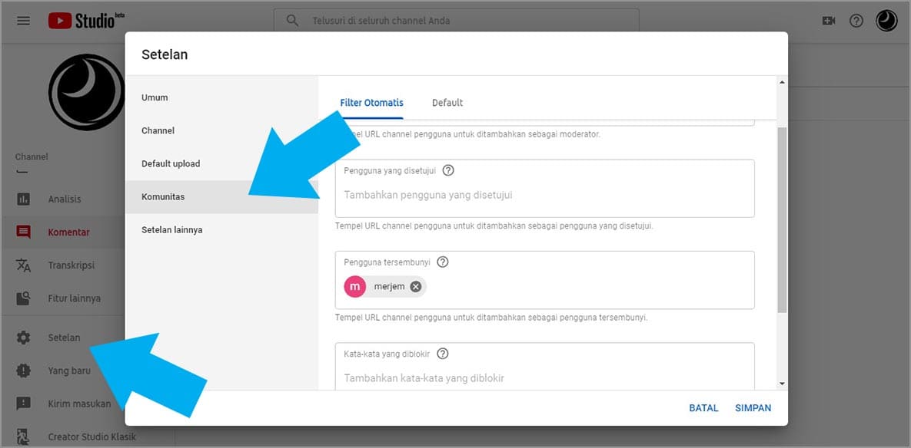This screenshot has width=911, height=448.
Task: Open Default upload settings section
Action: click(171, 163)
